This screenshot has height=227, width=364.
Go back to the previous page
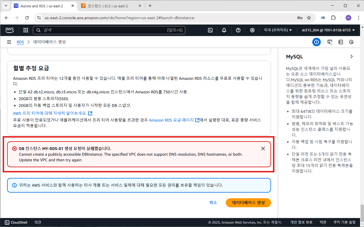pyautogui.click(x=7, y=18)
